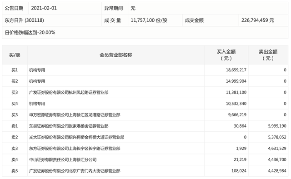Viewport: 291px width, 179px height.
Task: Click the 成交量 value 11,757,100 份/股
Action: [149, 20]
